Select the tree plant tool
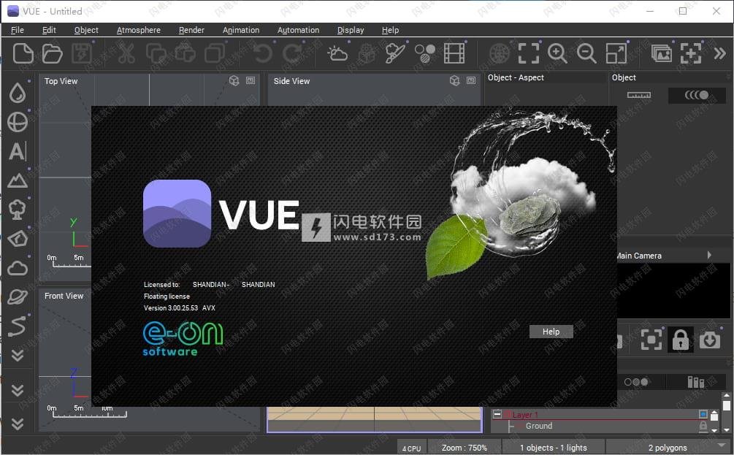The width and height of the screenshot is (734, 455). [x=18, y=210]
